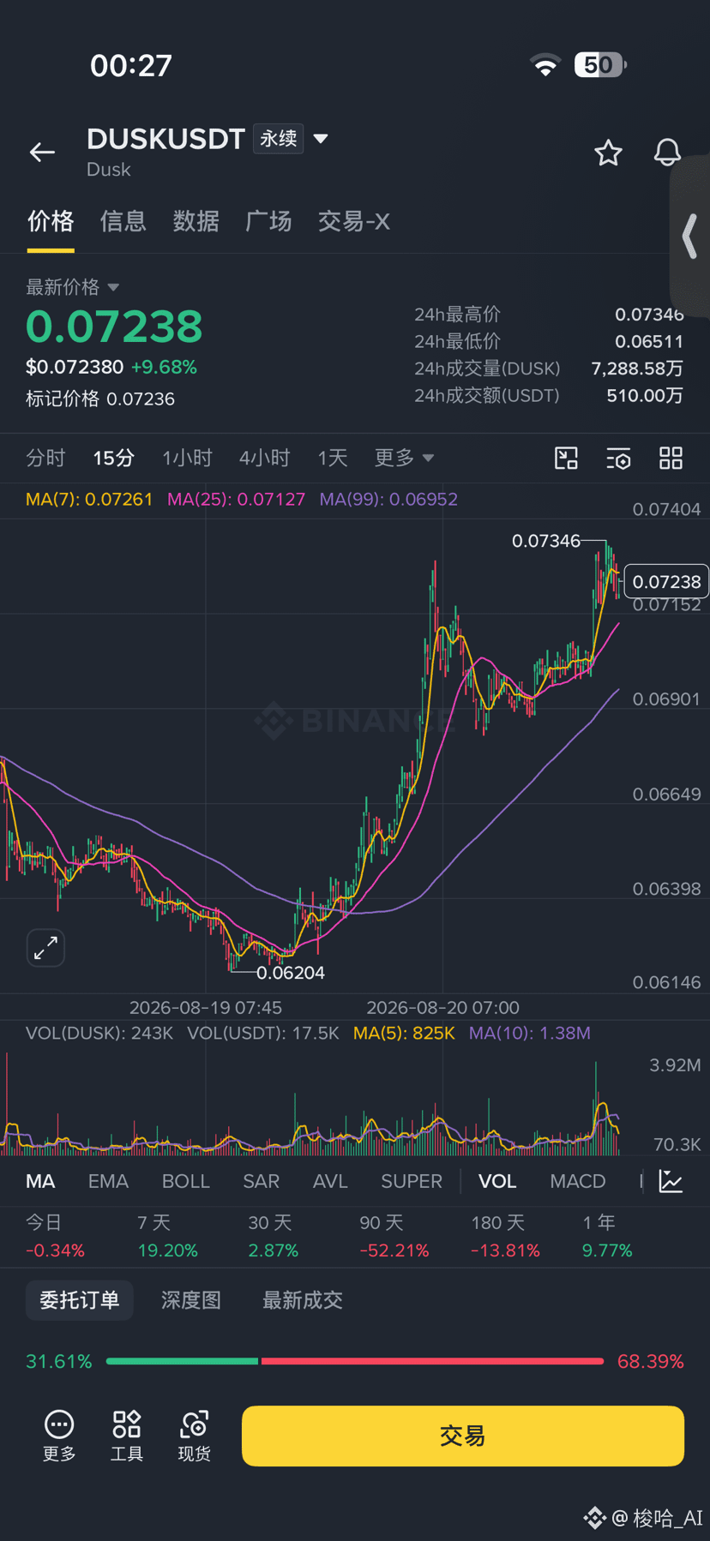Tap the 今日 -0.34% performance cell
710x1541 pixels.
point(55,1237)
